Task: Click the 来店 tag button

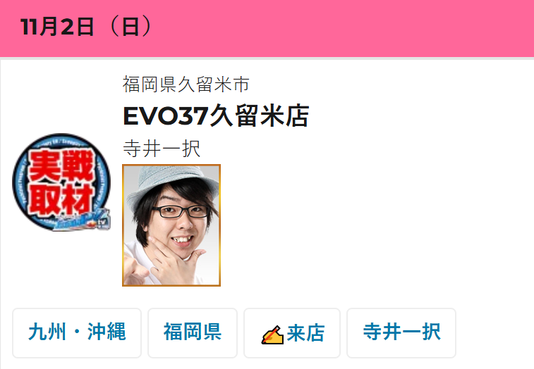Action: [x=292, y=333]
